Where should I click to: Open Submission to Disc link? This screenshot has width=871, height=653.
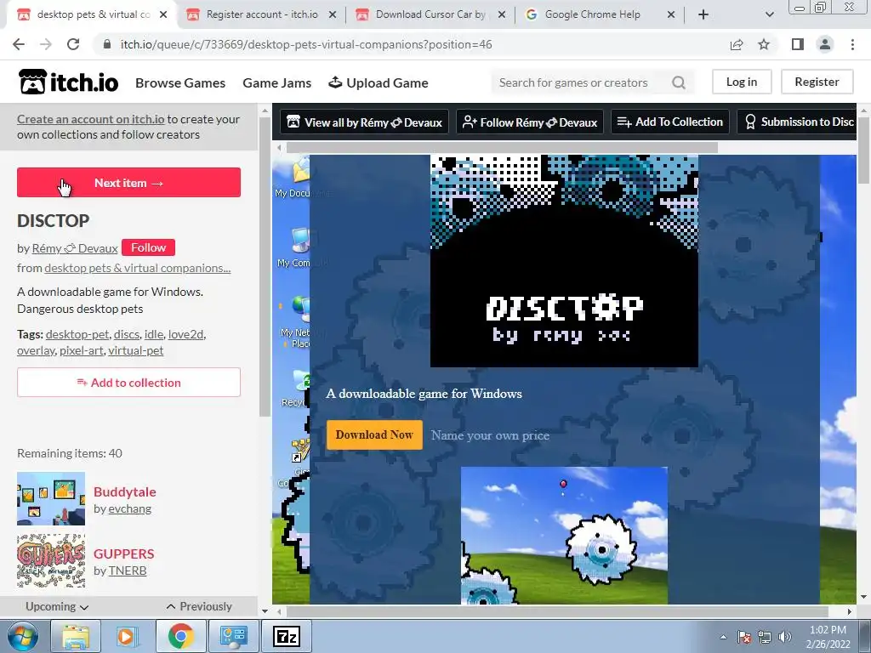coord(796,122)
